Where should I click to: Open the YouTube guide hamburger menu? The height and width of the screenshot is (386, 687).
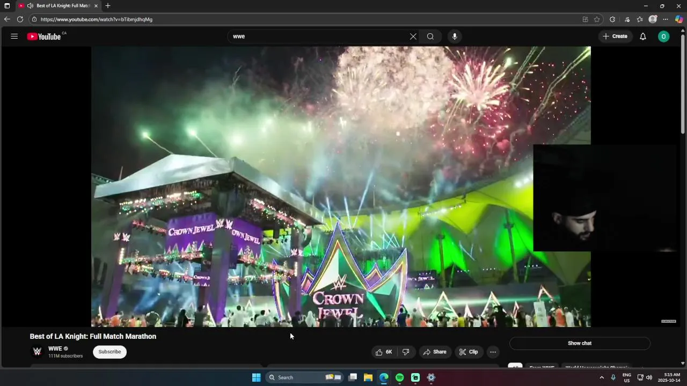tap(14, 36)
